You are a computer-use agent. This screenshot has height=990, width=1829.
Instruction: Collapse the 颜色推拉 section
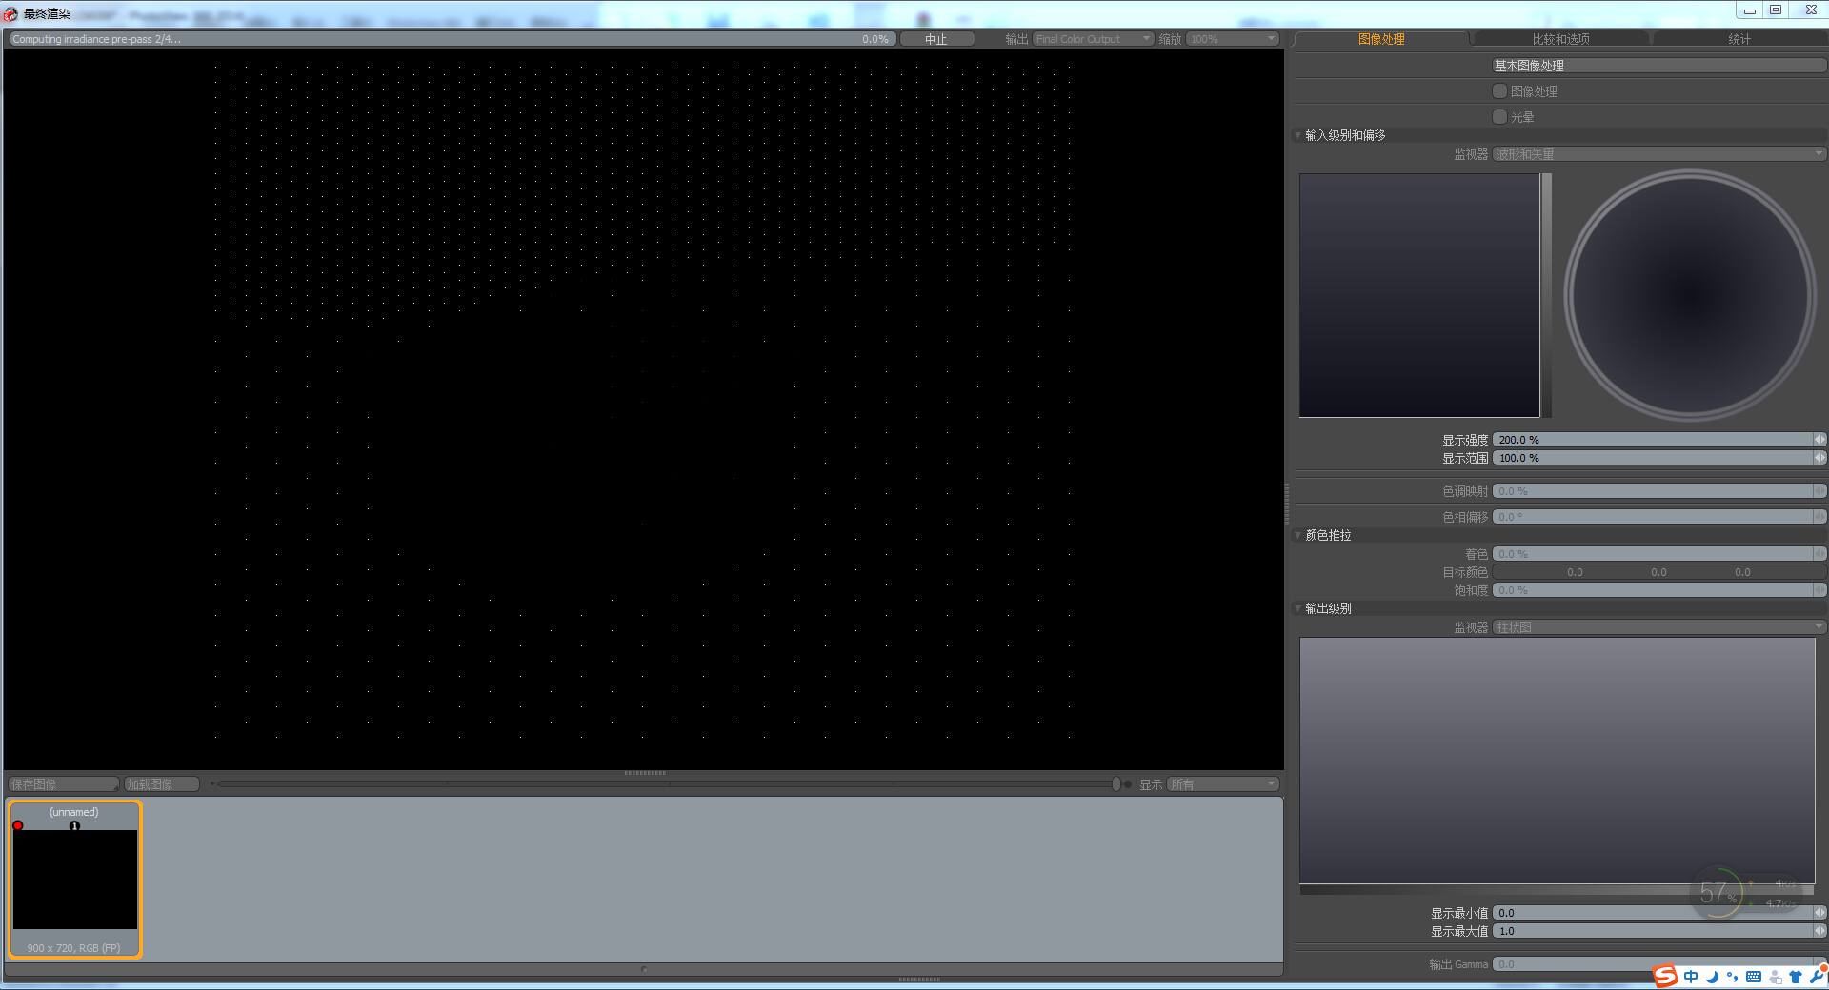1297,535
